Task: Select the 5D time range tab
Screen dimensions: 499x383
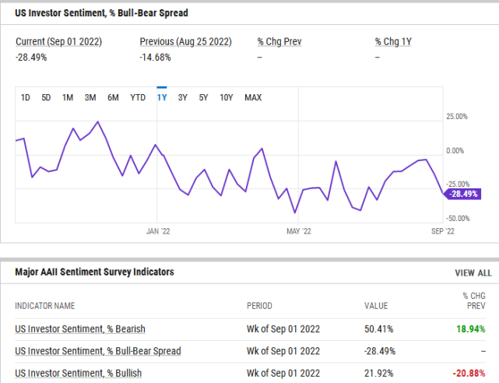Action: (x=46, y=97)
